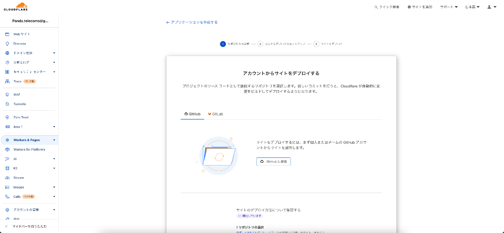Click the Turnstile icon

pos(7,104)
